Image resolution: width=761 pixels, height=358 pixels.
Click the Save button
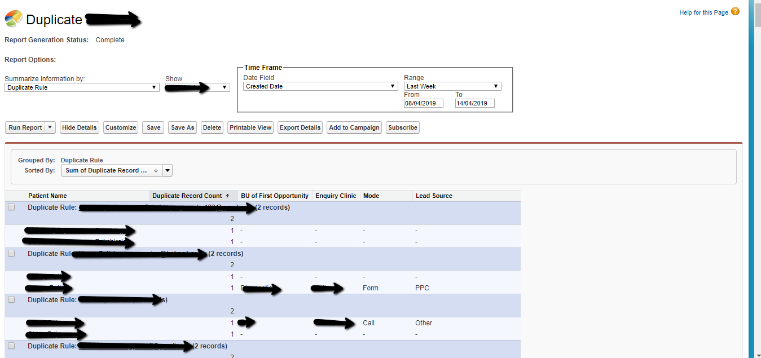pyautogui.click(x=153, y=127)
